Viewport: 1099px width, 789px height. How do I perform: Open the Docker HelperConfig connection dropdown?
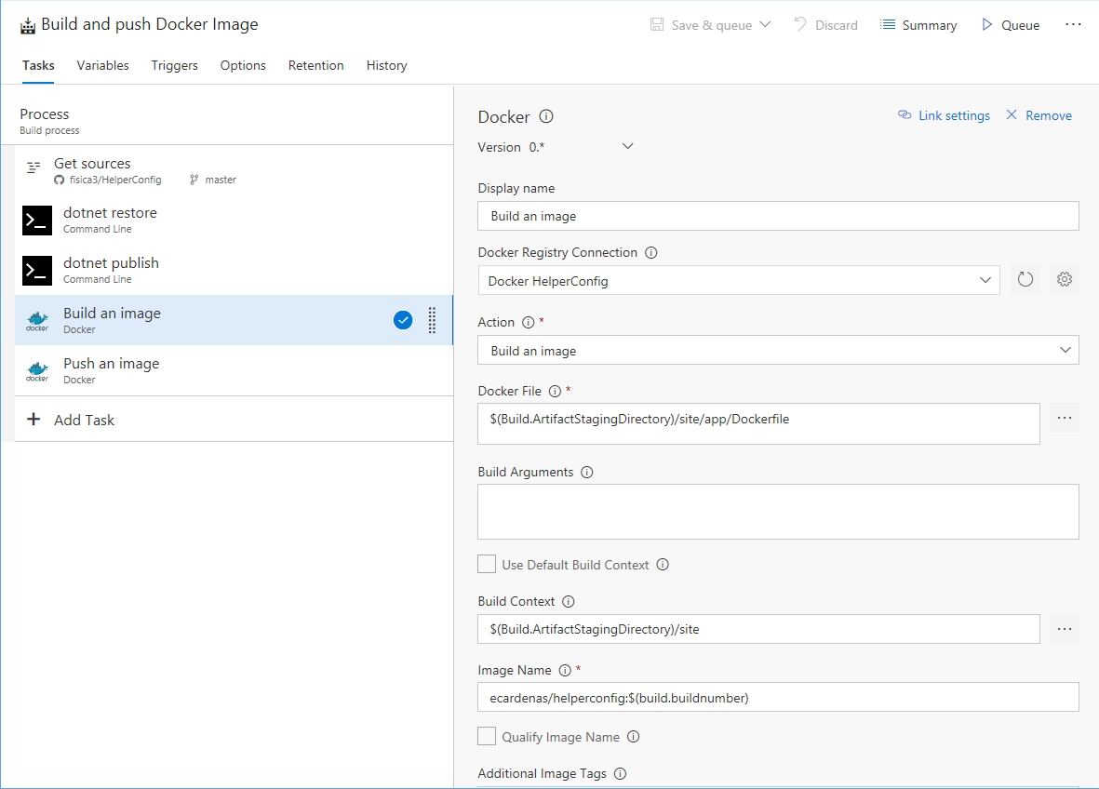point(739,280)
